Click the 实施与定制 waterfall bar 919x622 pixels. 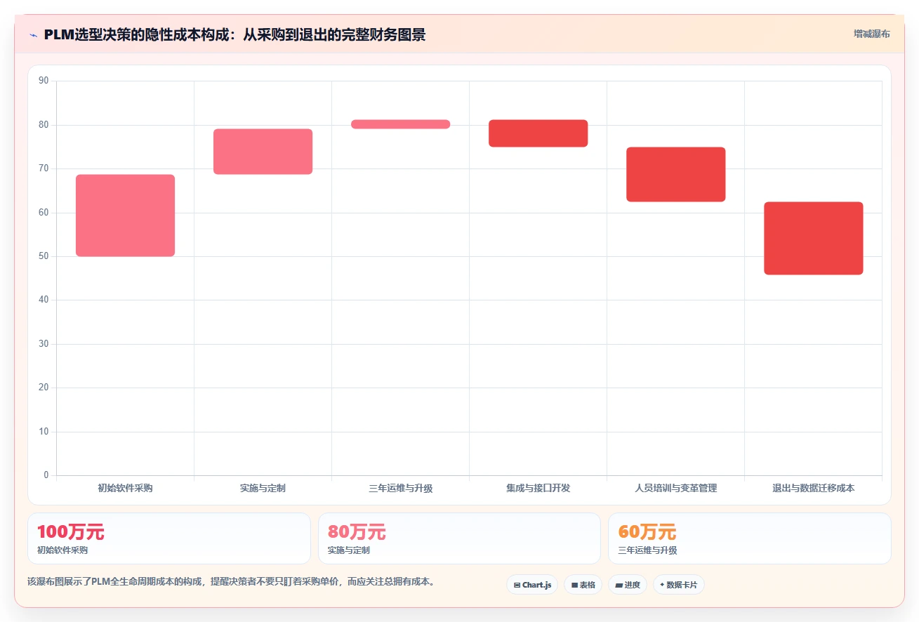click(x=263, y=152)
